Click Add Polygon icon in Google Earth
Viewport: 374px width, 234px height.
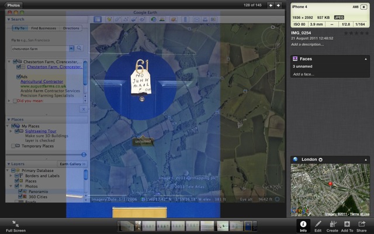pyautogui.click(x=117, y=19)
